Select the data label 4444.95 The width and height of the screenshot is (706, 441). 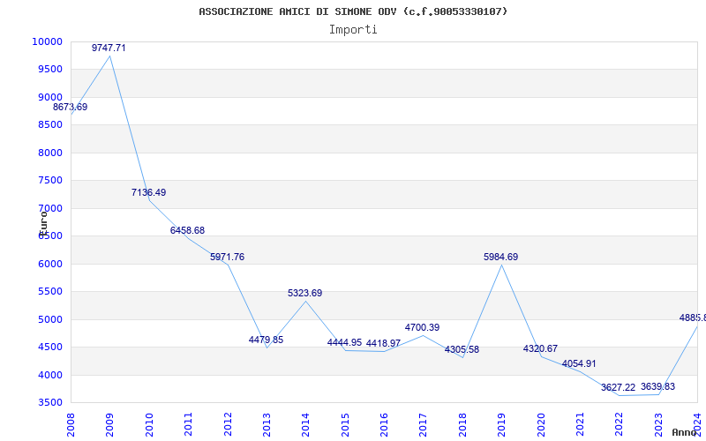pyautogui.click(x=344, y=342)
